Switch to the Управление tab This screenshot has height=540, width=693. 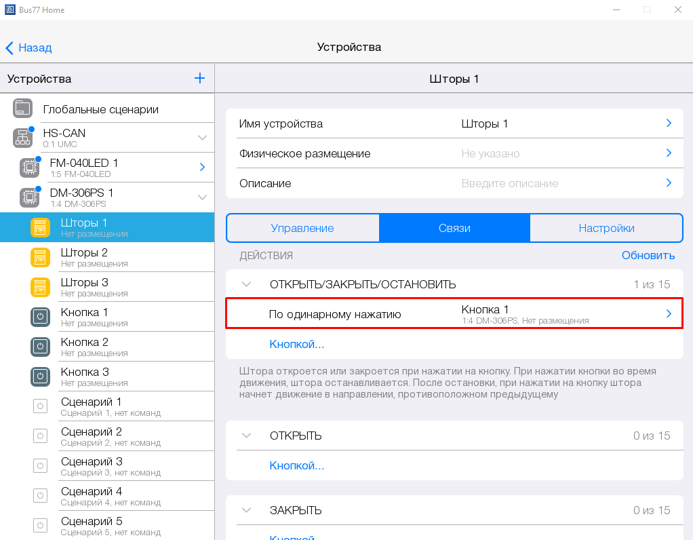click(x=302, y=228)
